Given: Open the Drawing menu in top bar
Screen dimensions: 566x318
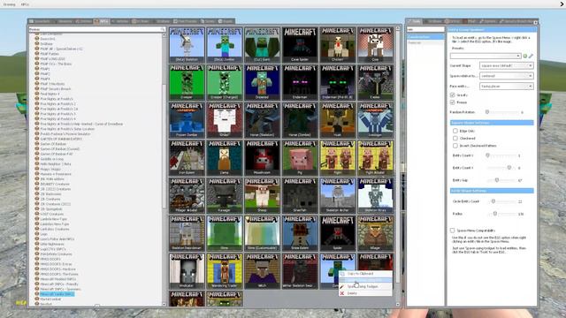Looking at the screenshot, I should click(x=10, y=4).
